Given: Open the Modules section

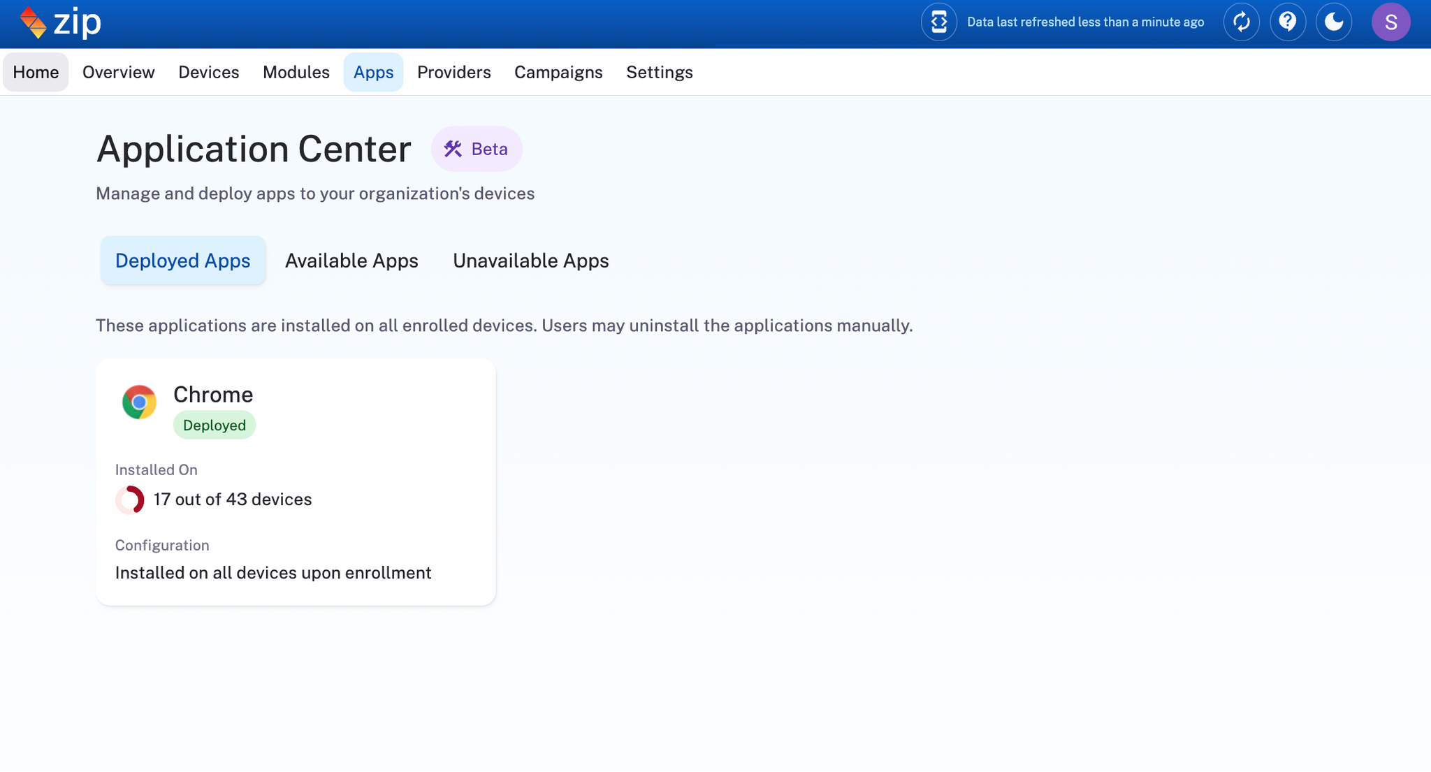Looking at the screenshot, I should (x=296, y=72).
